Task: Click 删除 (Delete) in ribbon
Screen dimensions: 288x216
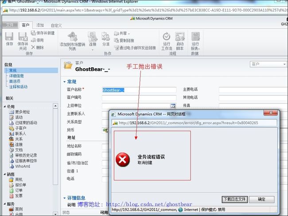Action: [x=38, y=47]
